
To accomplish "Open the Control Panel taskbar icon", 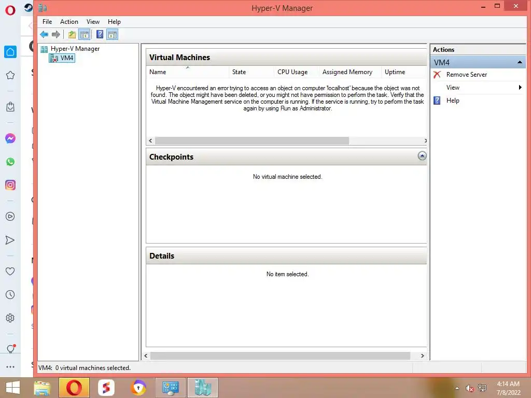I will pyautogui.click(x=170, y=388).
